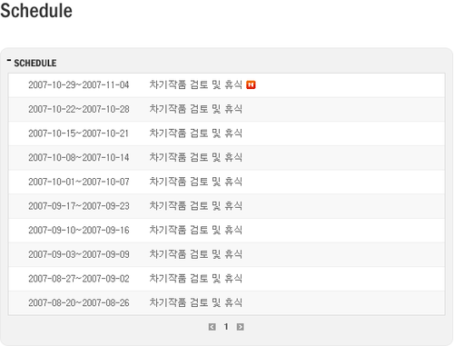The height and width of the screenshot is (346, 454).
Task: Click the red new-item N badge
Action: click(x=251, y=85)
